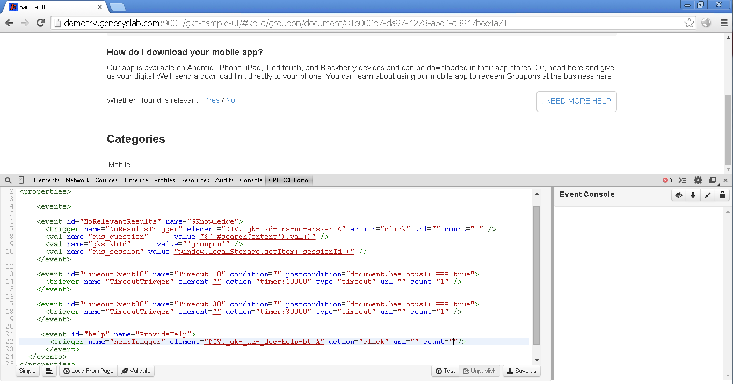
Task: Open the DevTools dock side options
Action: tap(713, 180)
